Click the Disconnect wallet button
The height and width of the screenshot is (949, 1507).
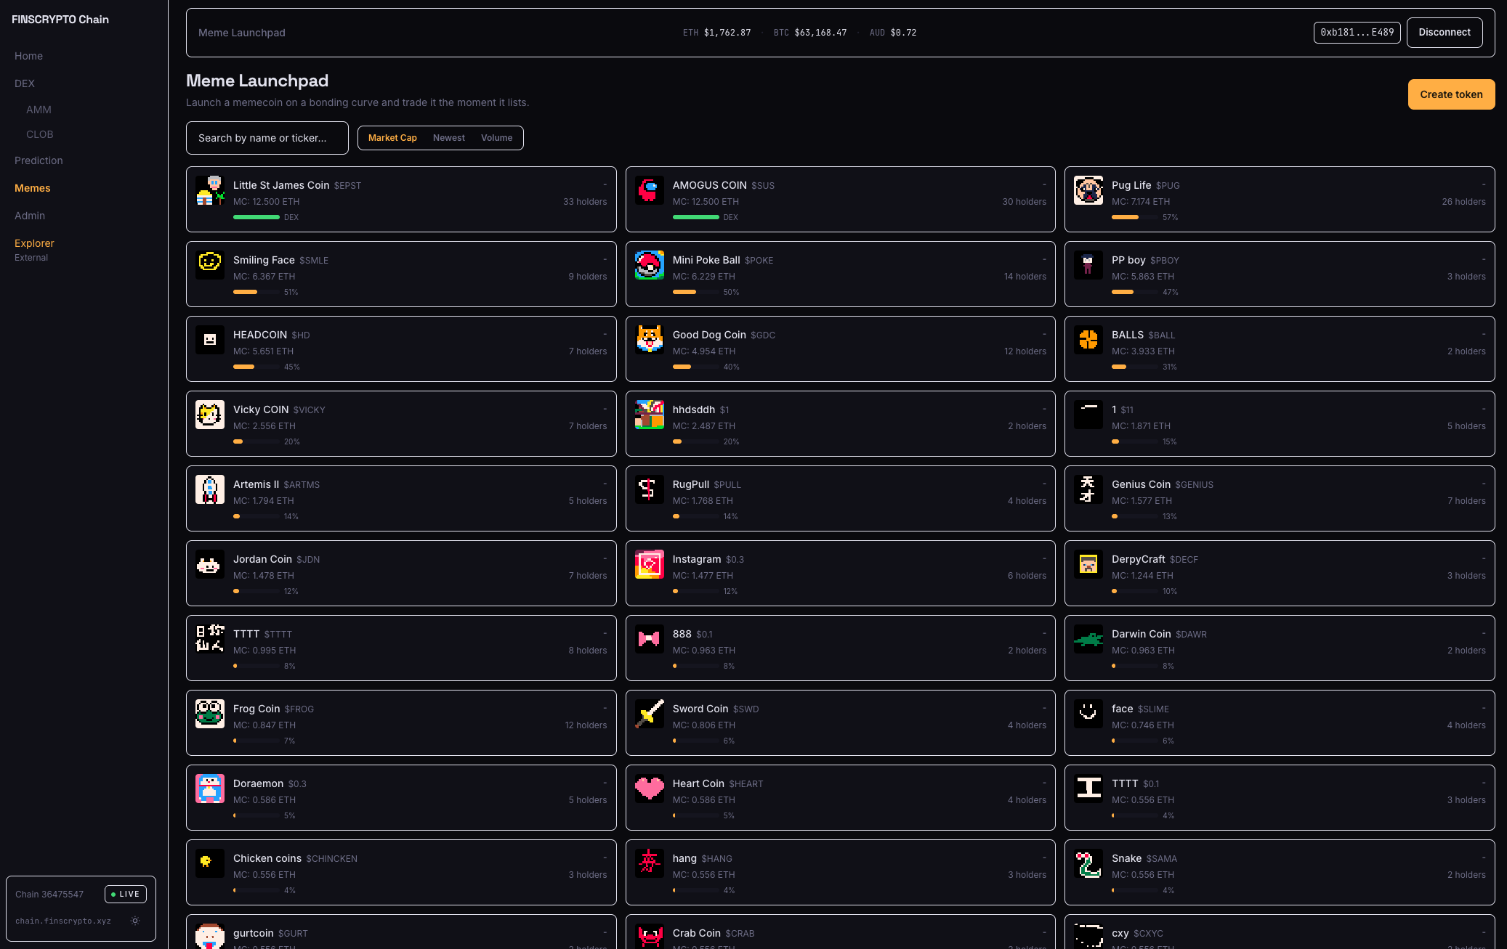[x=1445, y=33]
